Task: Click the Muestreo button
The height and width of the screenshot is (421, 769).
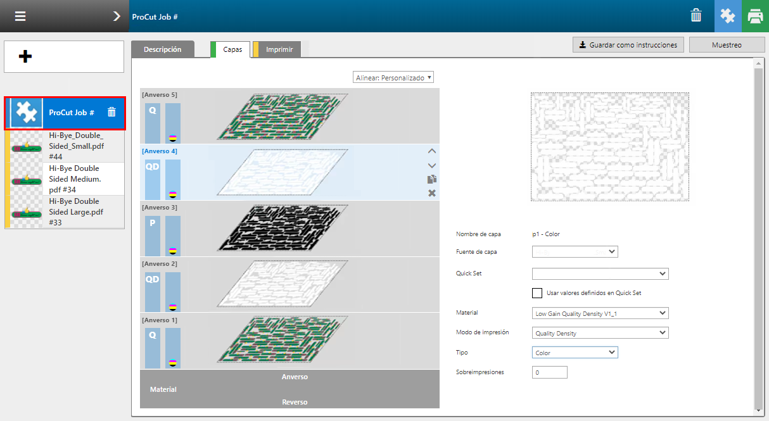Action: pyautogui.click(x=727, y=45)
